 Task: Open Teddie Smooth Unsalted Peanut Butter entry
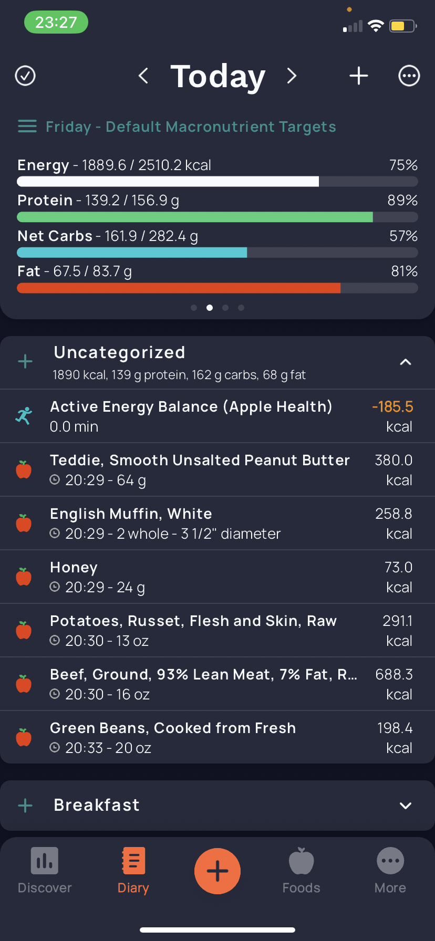(217, 470)
